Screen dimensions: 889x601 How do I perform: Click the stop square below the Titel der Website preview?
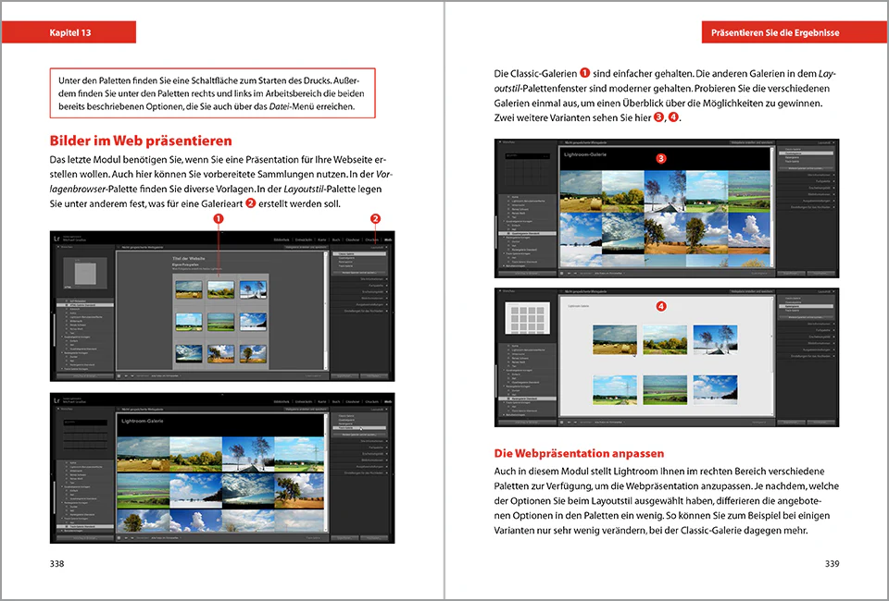pos(119,375)
